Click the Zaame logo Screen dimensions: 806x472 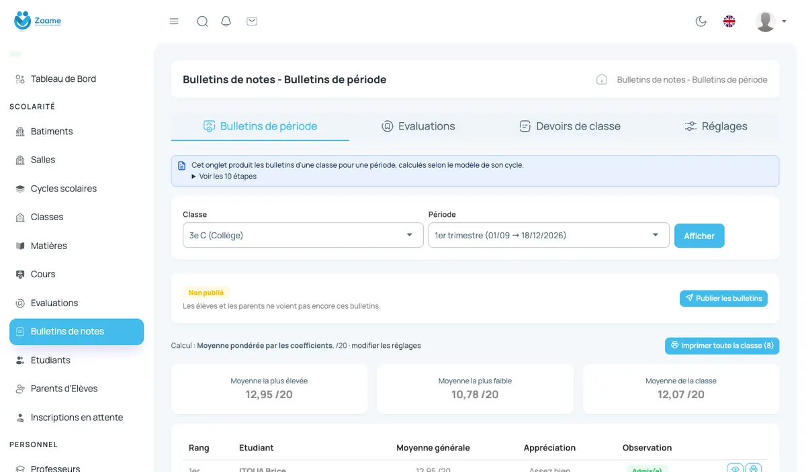[38, 21]
